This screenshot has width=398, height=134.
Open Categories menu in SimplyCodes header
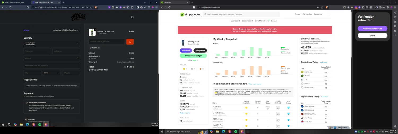pos(307,14)
